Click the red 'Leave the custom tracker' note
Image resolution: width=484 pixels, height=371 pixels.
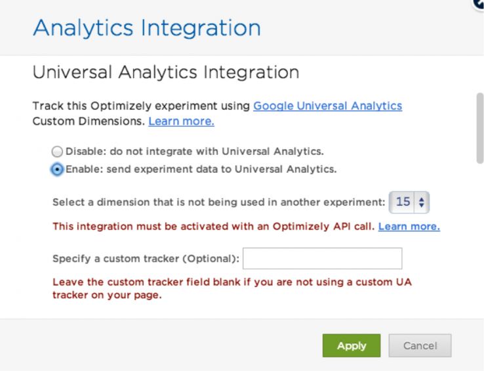tap(233, 288)
